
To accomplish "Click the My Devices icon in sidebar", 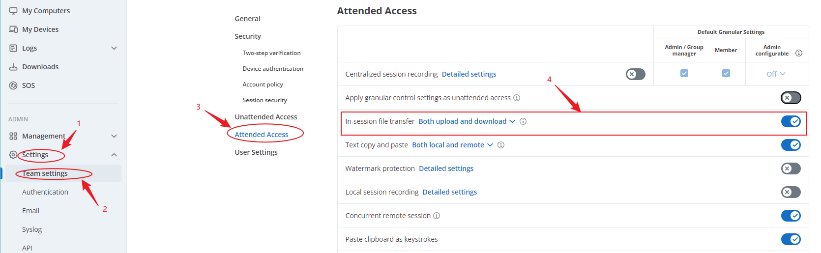I will point(13,29).
